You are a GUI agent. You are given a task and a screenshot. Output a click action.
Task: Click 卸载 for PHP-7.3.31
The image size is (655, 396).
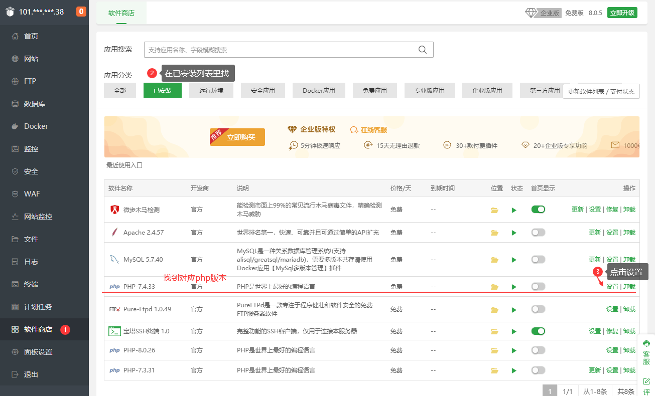(x=629, y=370)
